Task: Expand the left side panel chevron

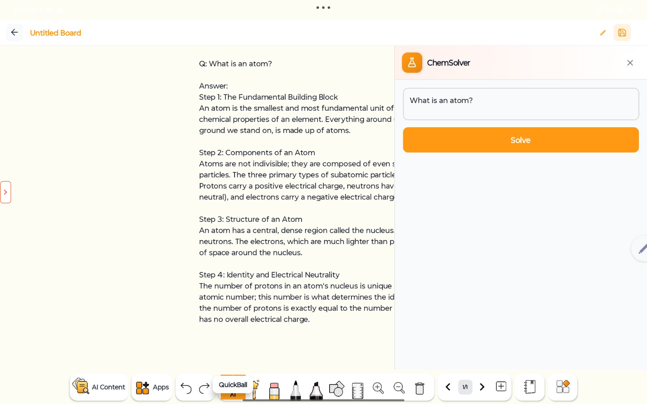Action: pos(5,192)
